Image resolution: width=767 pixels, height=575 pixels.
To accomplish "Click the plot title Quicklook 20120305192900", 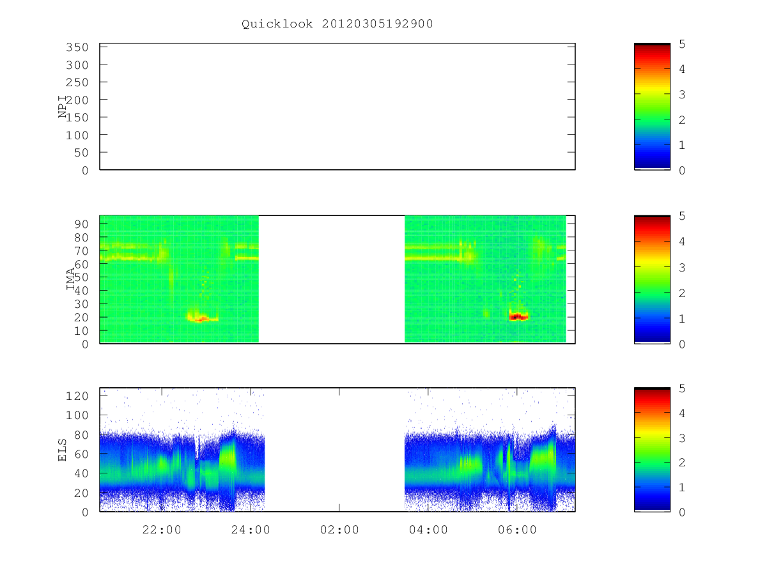I will [337, 24].
